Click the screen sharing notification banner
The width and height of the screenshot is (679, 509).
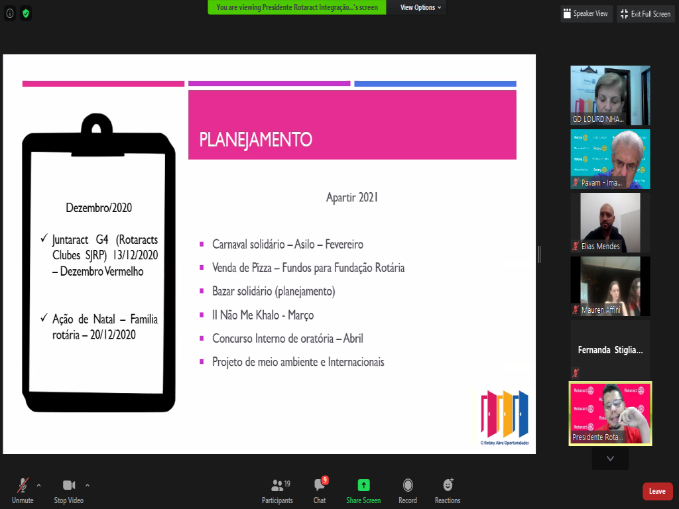(x=297, y=7)
